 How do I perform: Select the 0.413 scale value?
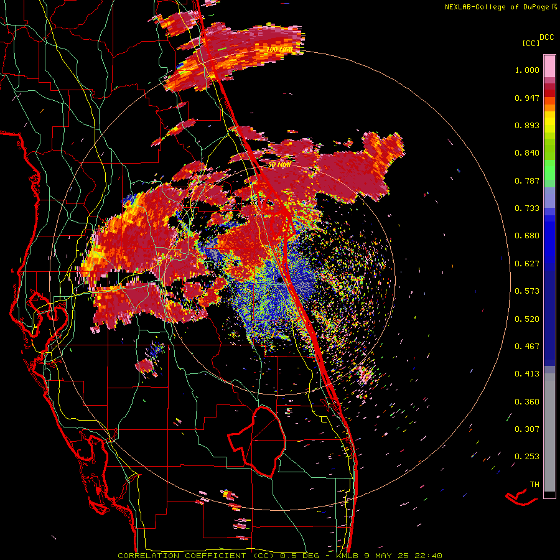[527, 374]
